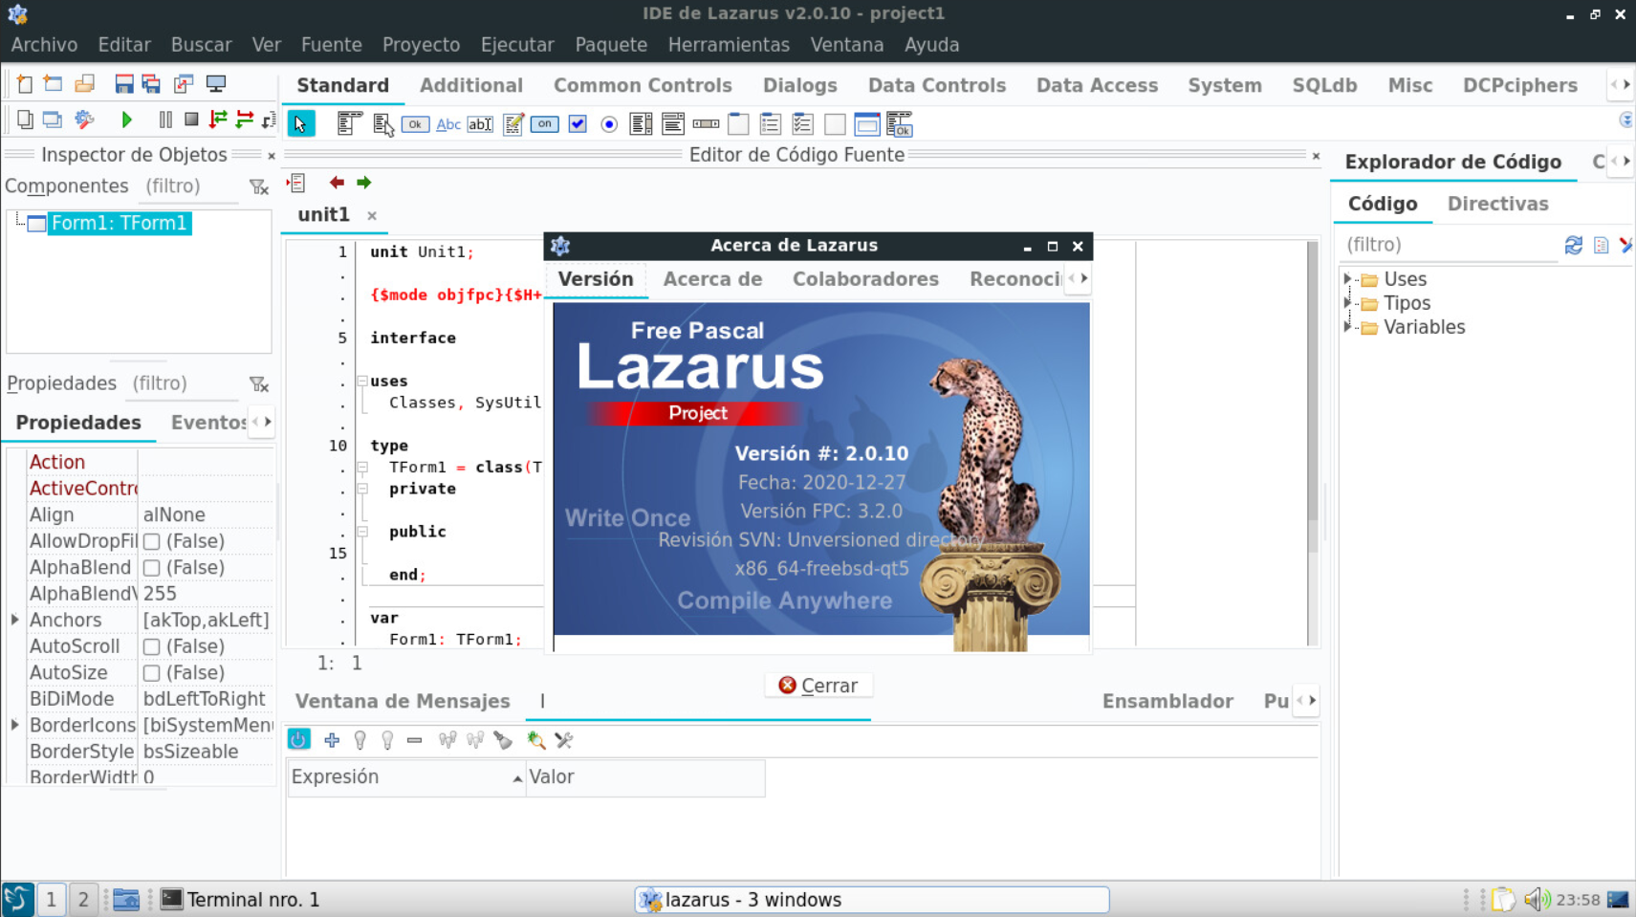The image size is (1636, 917).
Task: Open the Archivo menu
Action: coord(44,45)
